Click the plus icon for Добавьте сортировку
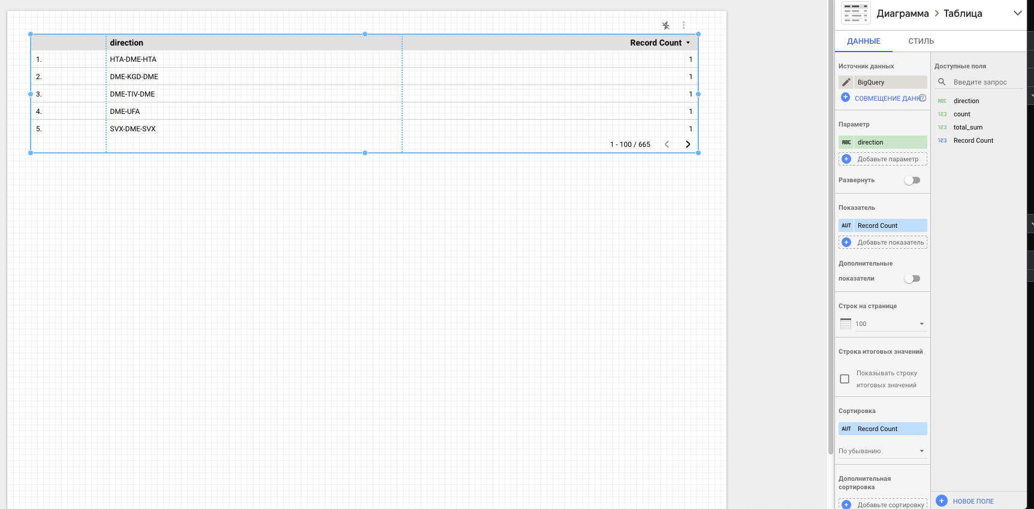Viewport: 1034px width, 509px height. pos(846,505)
